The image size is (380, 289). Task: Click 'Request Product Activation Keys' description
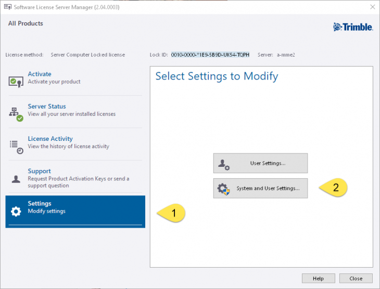coord(78,182)
